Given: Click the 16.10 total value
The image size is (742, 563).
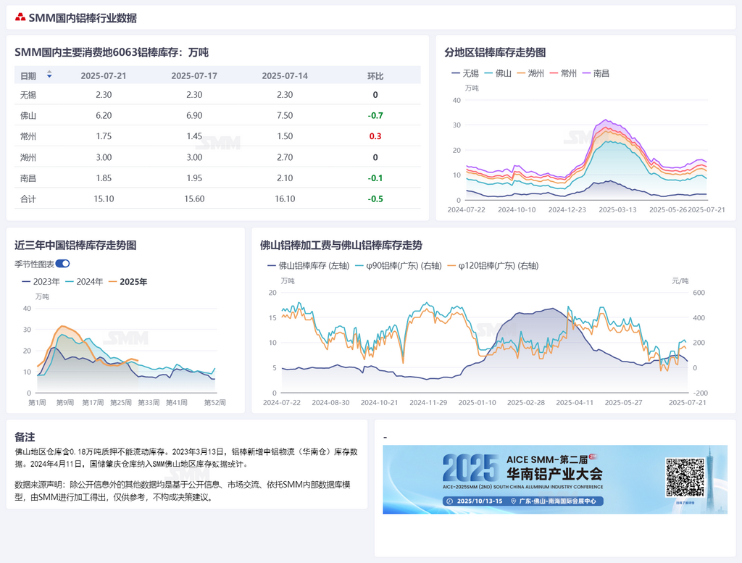Looking at the screenshot, I should click(x=285, y=199).
